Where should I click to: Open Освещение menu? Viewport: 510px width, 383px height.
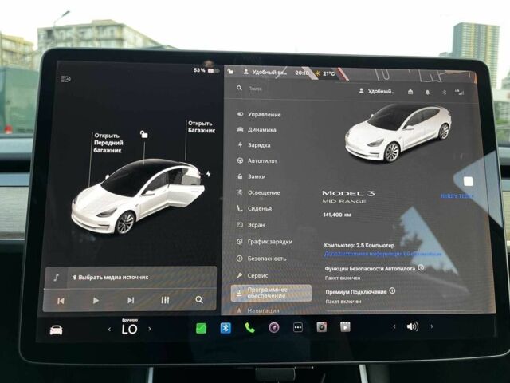coord(258,192)
